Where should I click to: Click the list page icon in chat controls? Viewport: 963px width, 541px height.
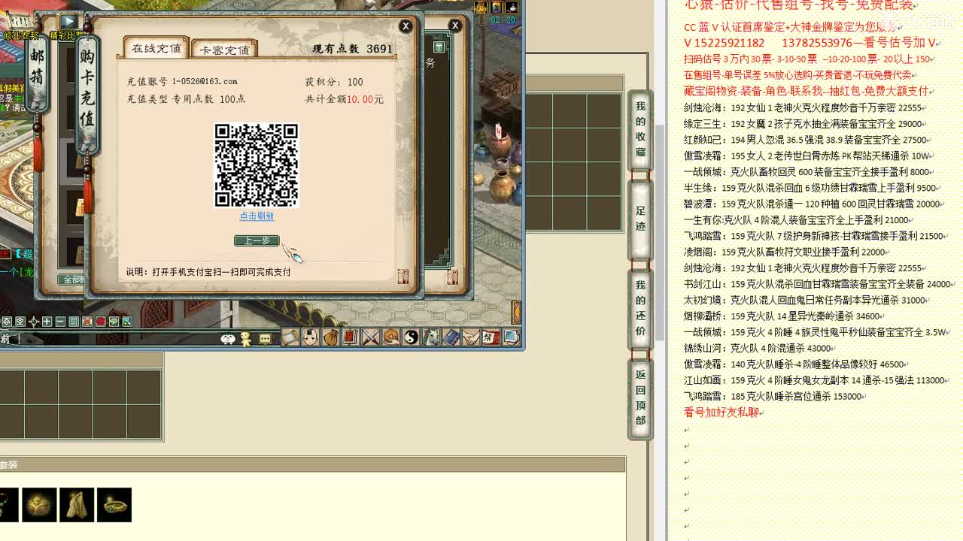coord(74,322)
